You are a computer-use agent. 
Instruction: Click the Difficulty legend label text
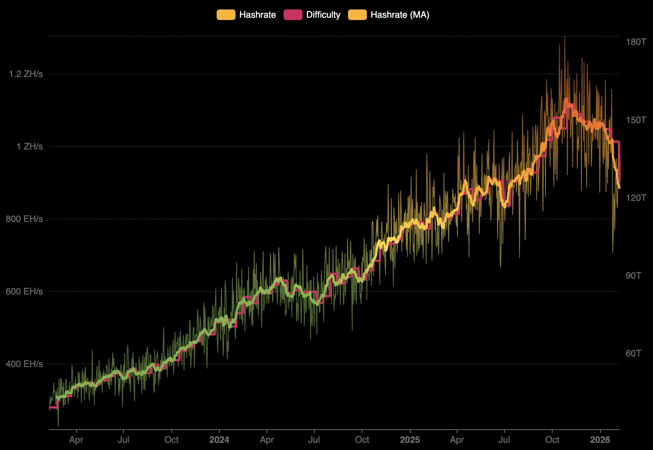pyautogui.click(x=323, y=14)
